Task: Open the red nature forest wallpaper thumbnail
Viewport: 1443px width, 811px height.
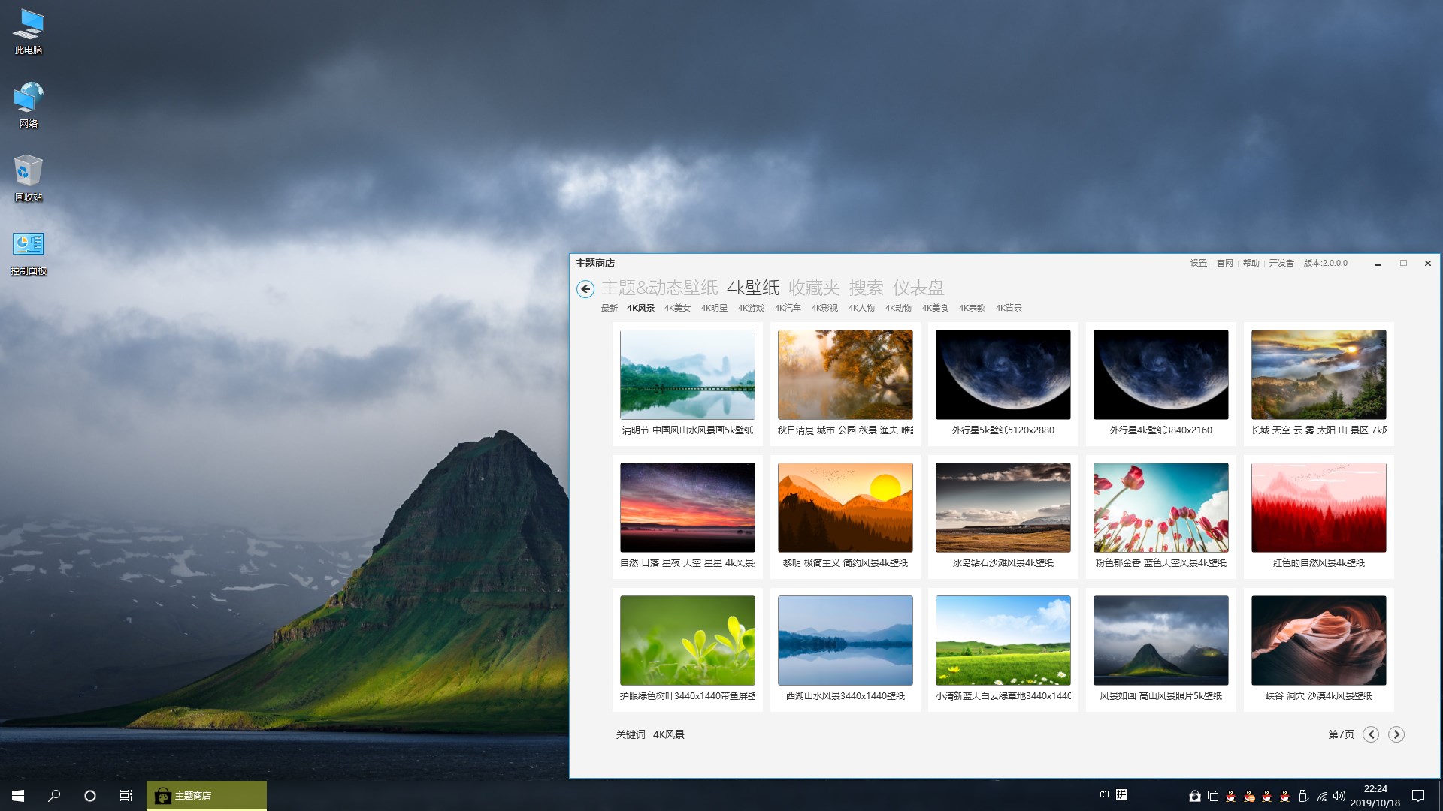Action: point(1318,508)
